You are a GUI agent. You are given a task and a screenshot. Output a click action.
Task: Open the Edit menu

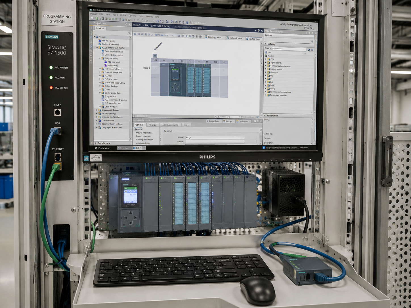[x=101, y=14]
